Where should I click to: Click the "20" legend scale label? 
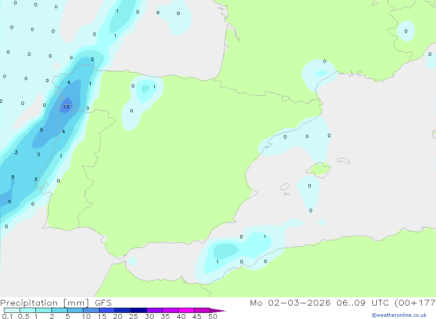pyautogui.click(x=118, y=316)
